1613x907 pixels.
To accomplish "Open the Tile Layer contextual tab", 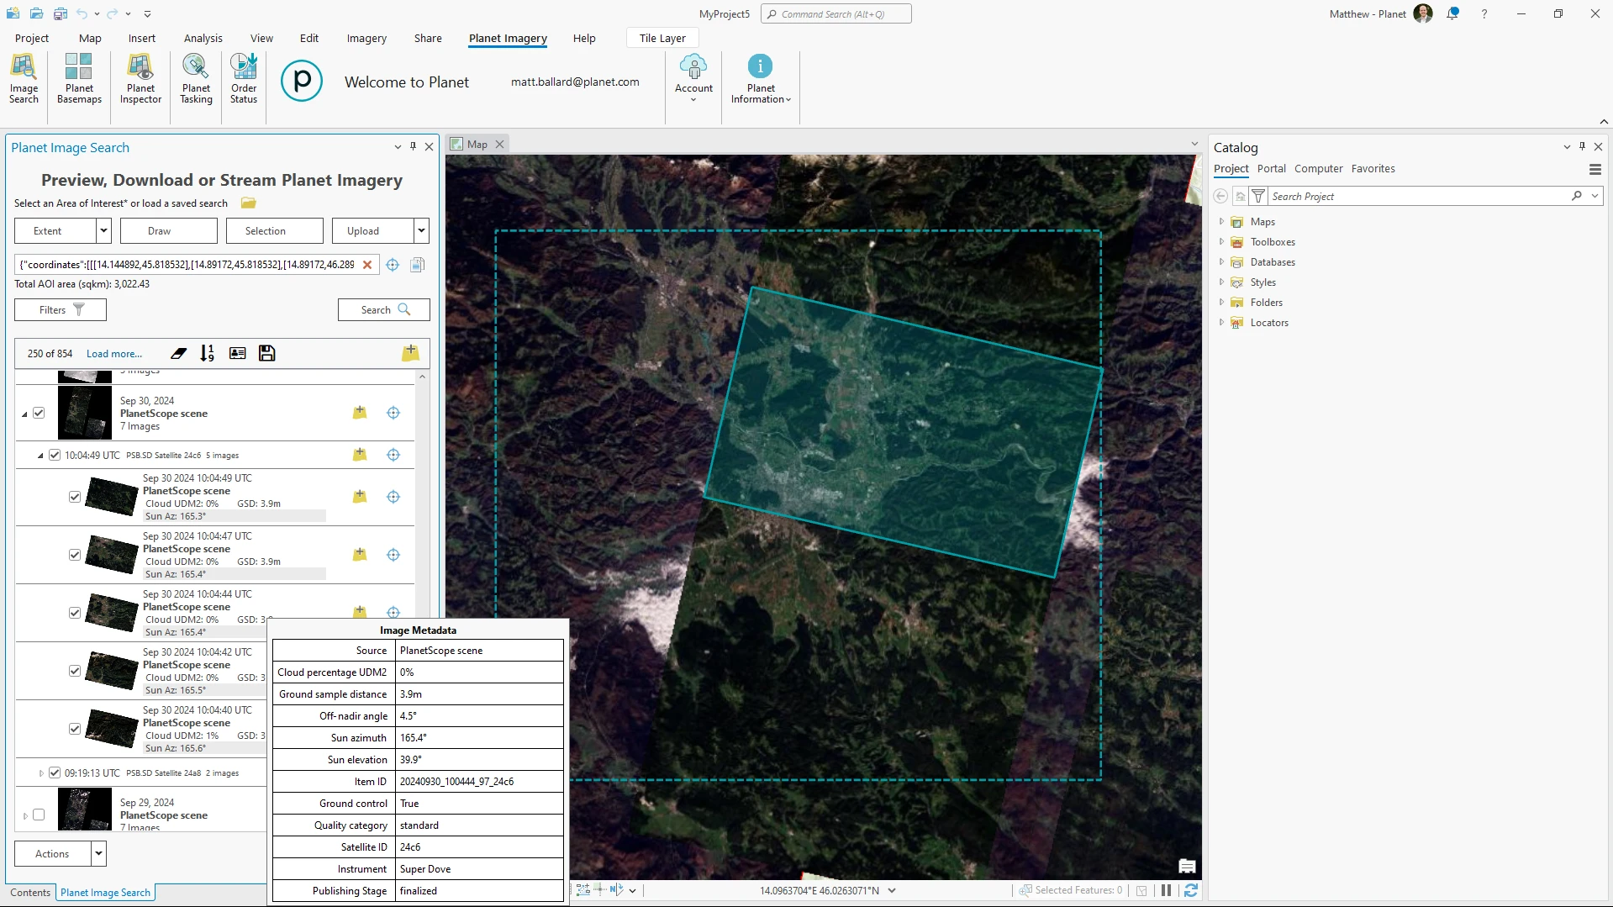I will point(662,38).
